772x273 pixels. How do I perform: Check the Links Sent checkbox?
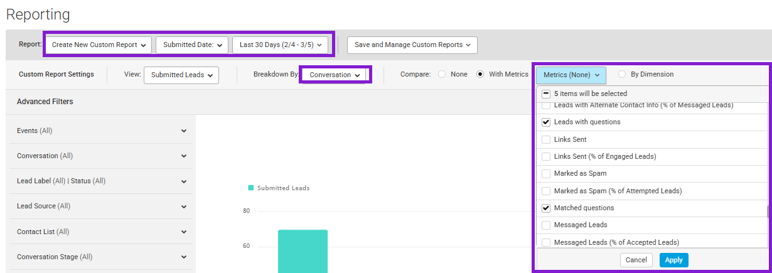[x=546, y=139]
